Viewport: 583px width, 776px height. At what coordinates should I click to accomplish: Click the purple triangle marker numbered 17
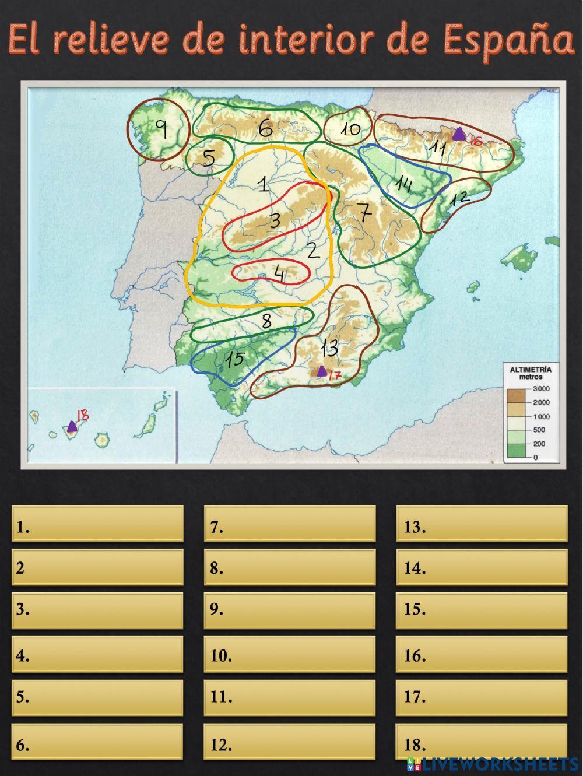pos(321,371)
